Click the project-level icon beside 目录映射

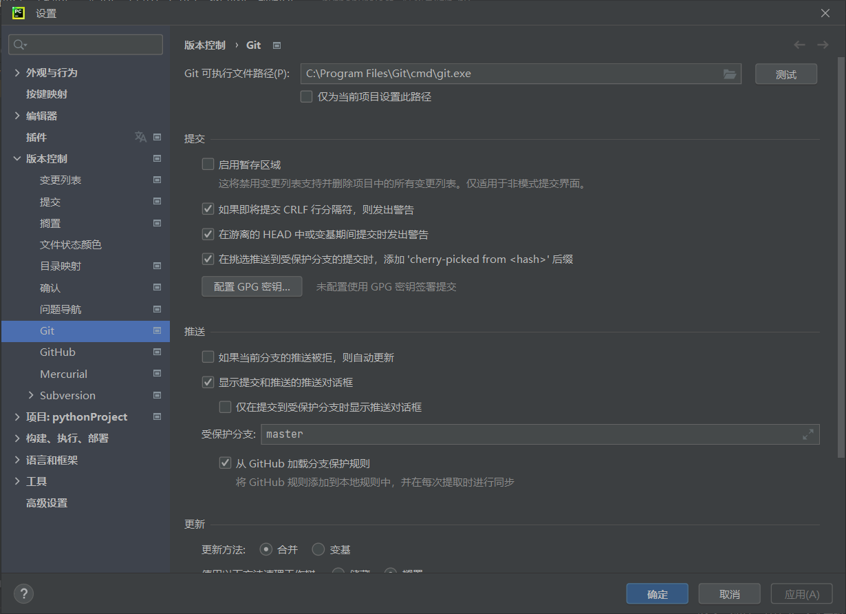click(158, 266)
